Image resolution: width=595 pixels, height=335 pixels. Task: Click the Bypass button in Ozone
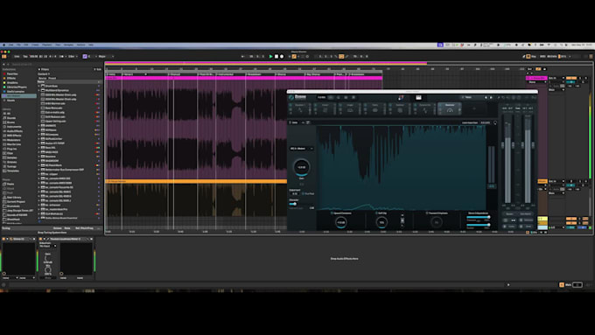(x=509, y=214)
